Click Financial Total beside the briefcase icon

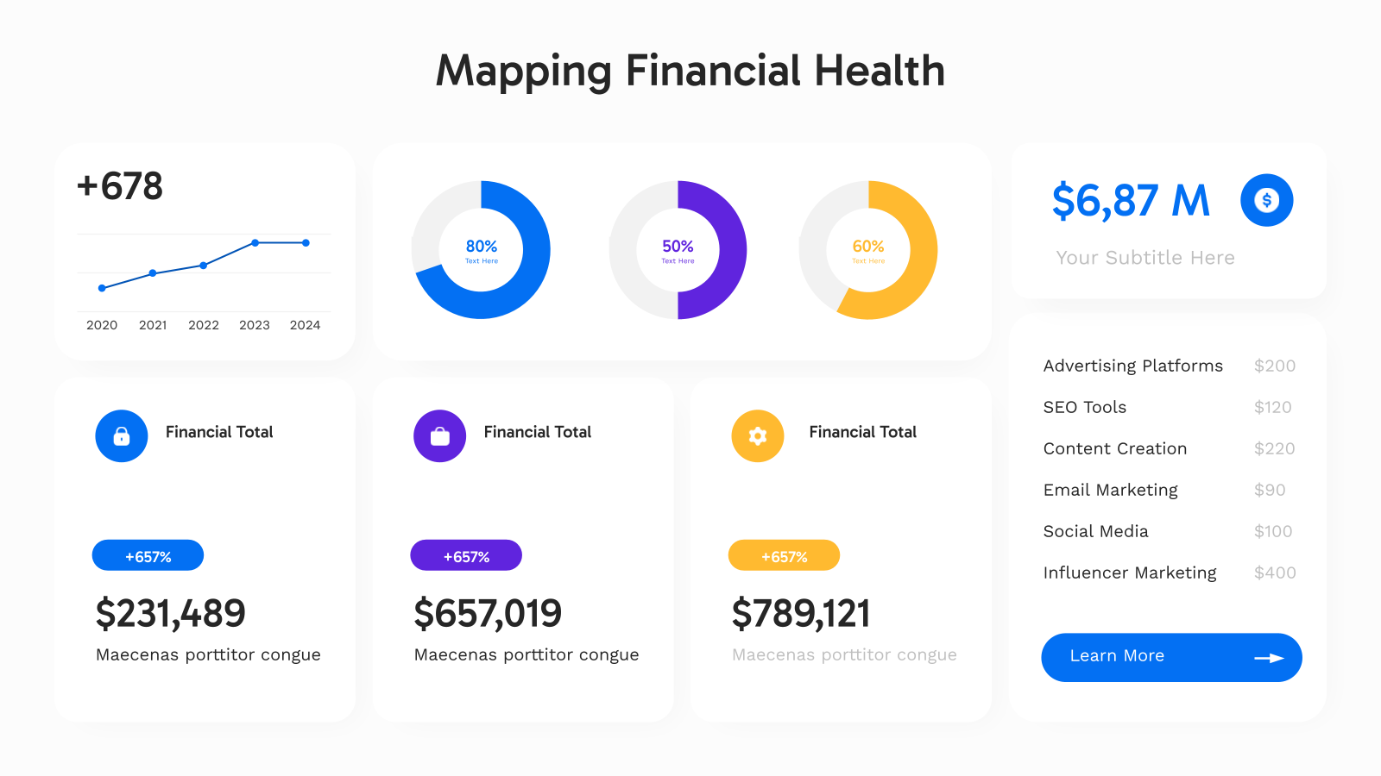538,432
